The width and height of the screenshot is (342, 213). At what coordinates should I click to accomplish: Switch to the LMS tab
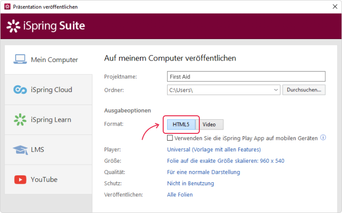click(x=48, y=150)
